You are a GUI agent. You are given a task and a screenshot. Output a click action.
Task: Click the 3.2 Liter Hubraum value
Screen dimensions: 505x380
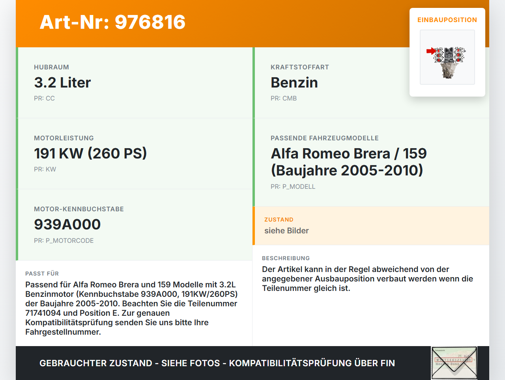click(x=62, y=83)
